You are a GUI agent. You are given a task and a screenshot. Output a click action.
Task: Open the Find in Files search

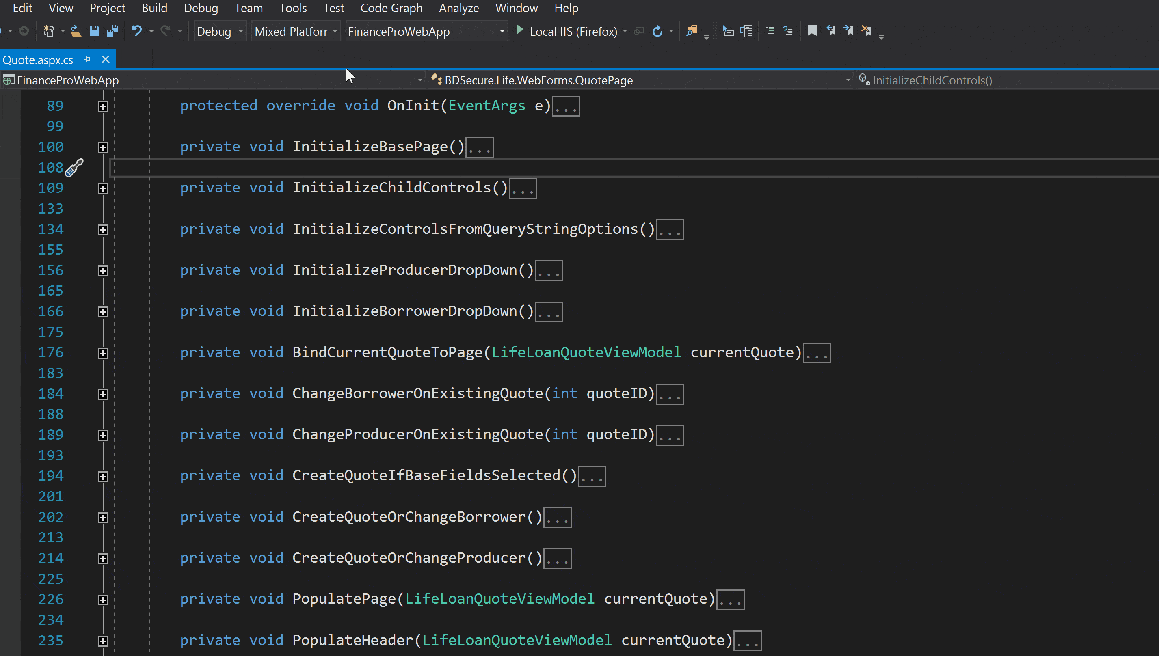click(692, 30)
